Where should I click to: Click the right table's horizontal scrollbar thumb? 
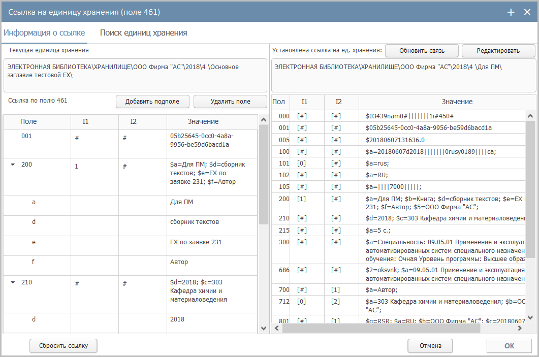click(x=381, y=329)
